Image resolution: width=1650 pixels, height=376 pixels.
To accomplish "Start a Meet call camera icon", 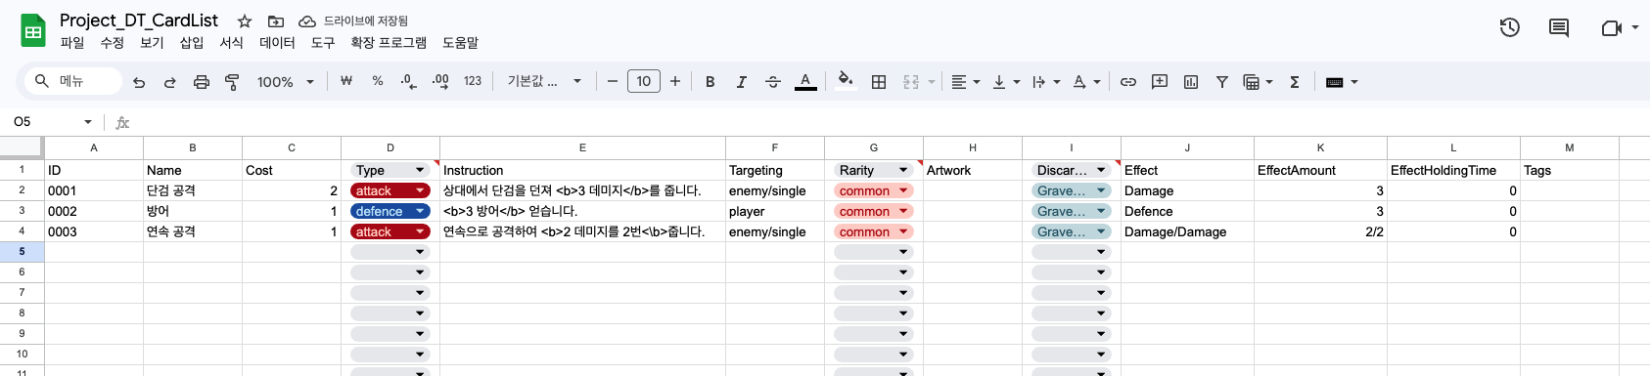I will coord(1611,27).
